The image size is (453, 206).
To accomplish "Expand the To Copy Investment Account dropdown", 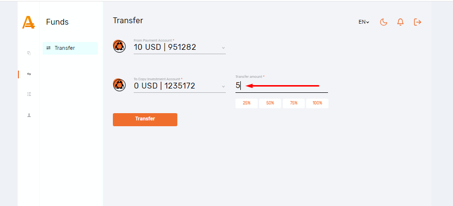I will [x=223, y=86].
